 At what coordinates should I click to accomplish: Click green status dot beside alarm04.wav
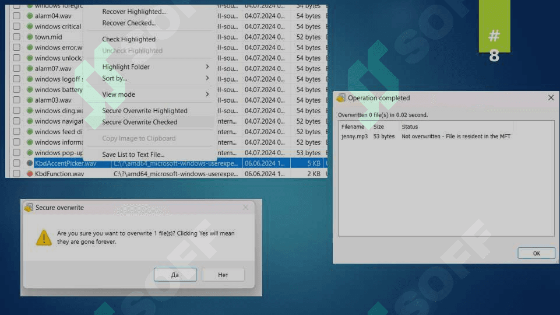click(30, 16)
